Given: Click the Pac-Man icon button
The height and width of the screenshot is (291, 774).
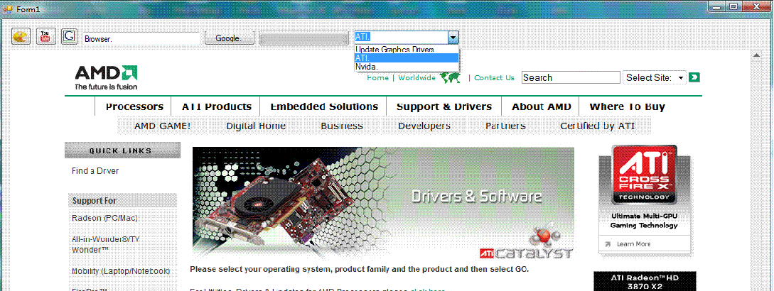Looking at the screenshot, I should pyautogui.click(x=21, y=36).
